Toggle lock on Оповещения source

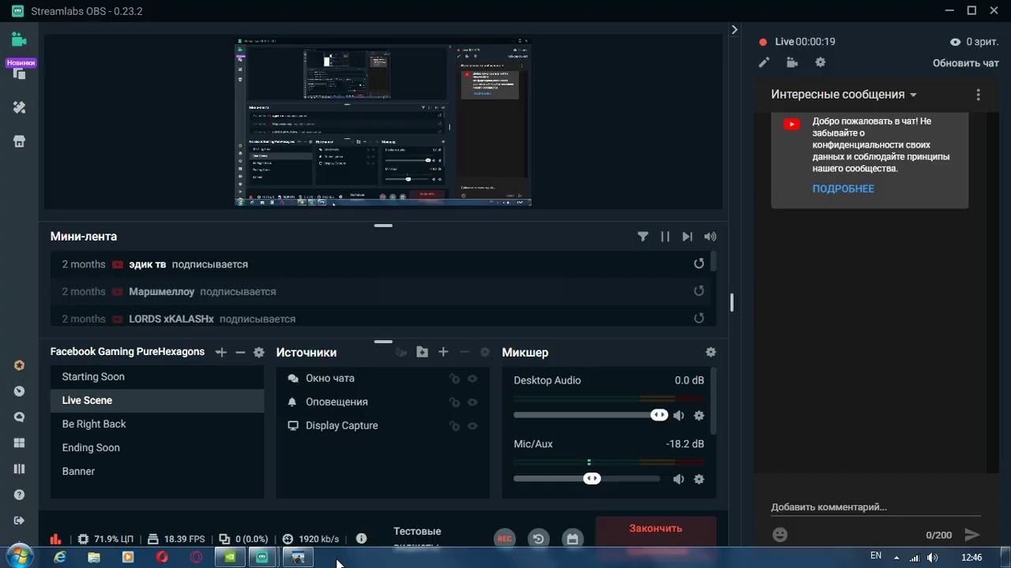click(x=454, y=402)
